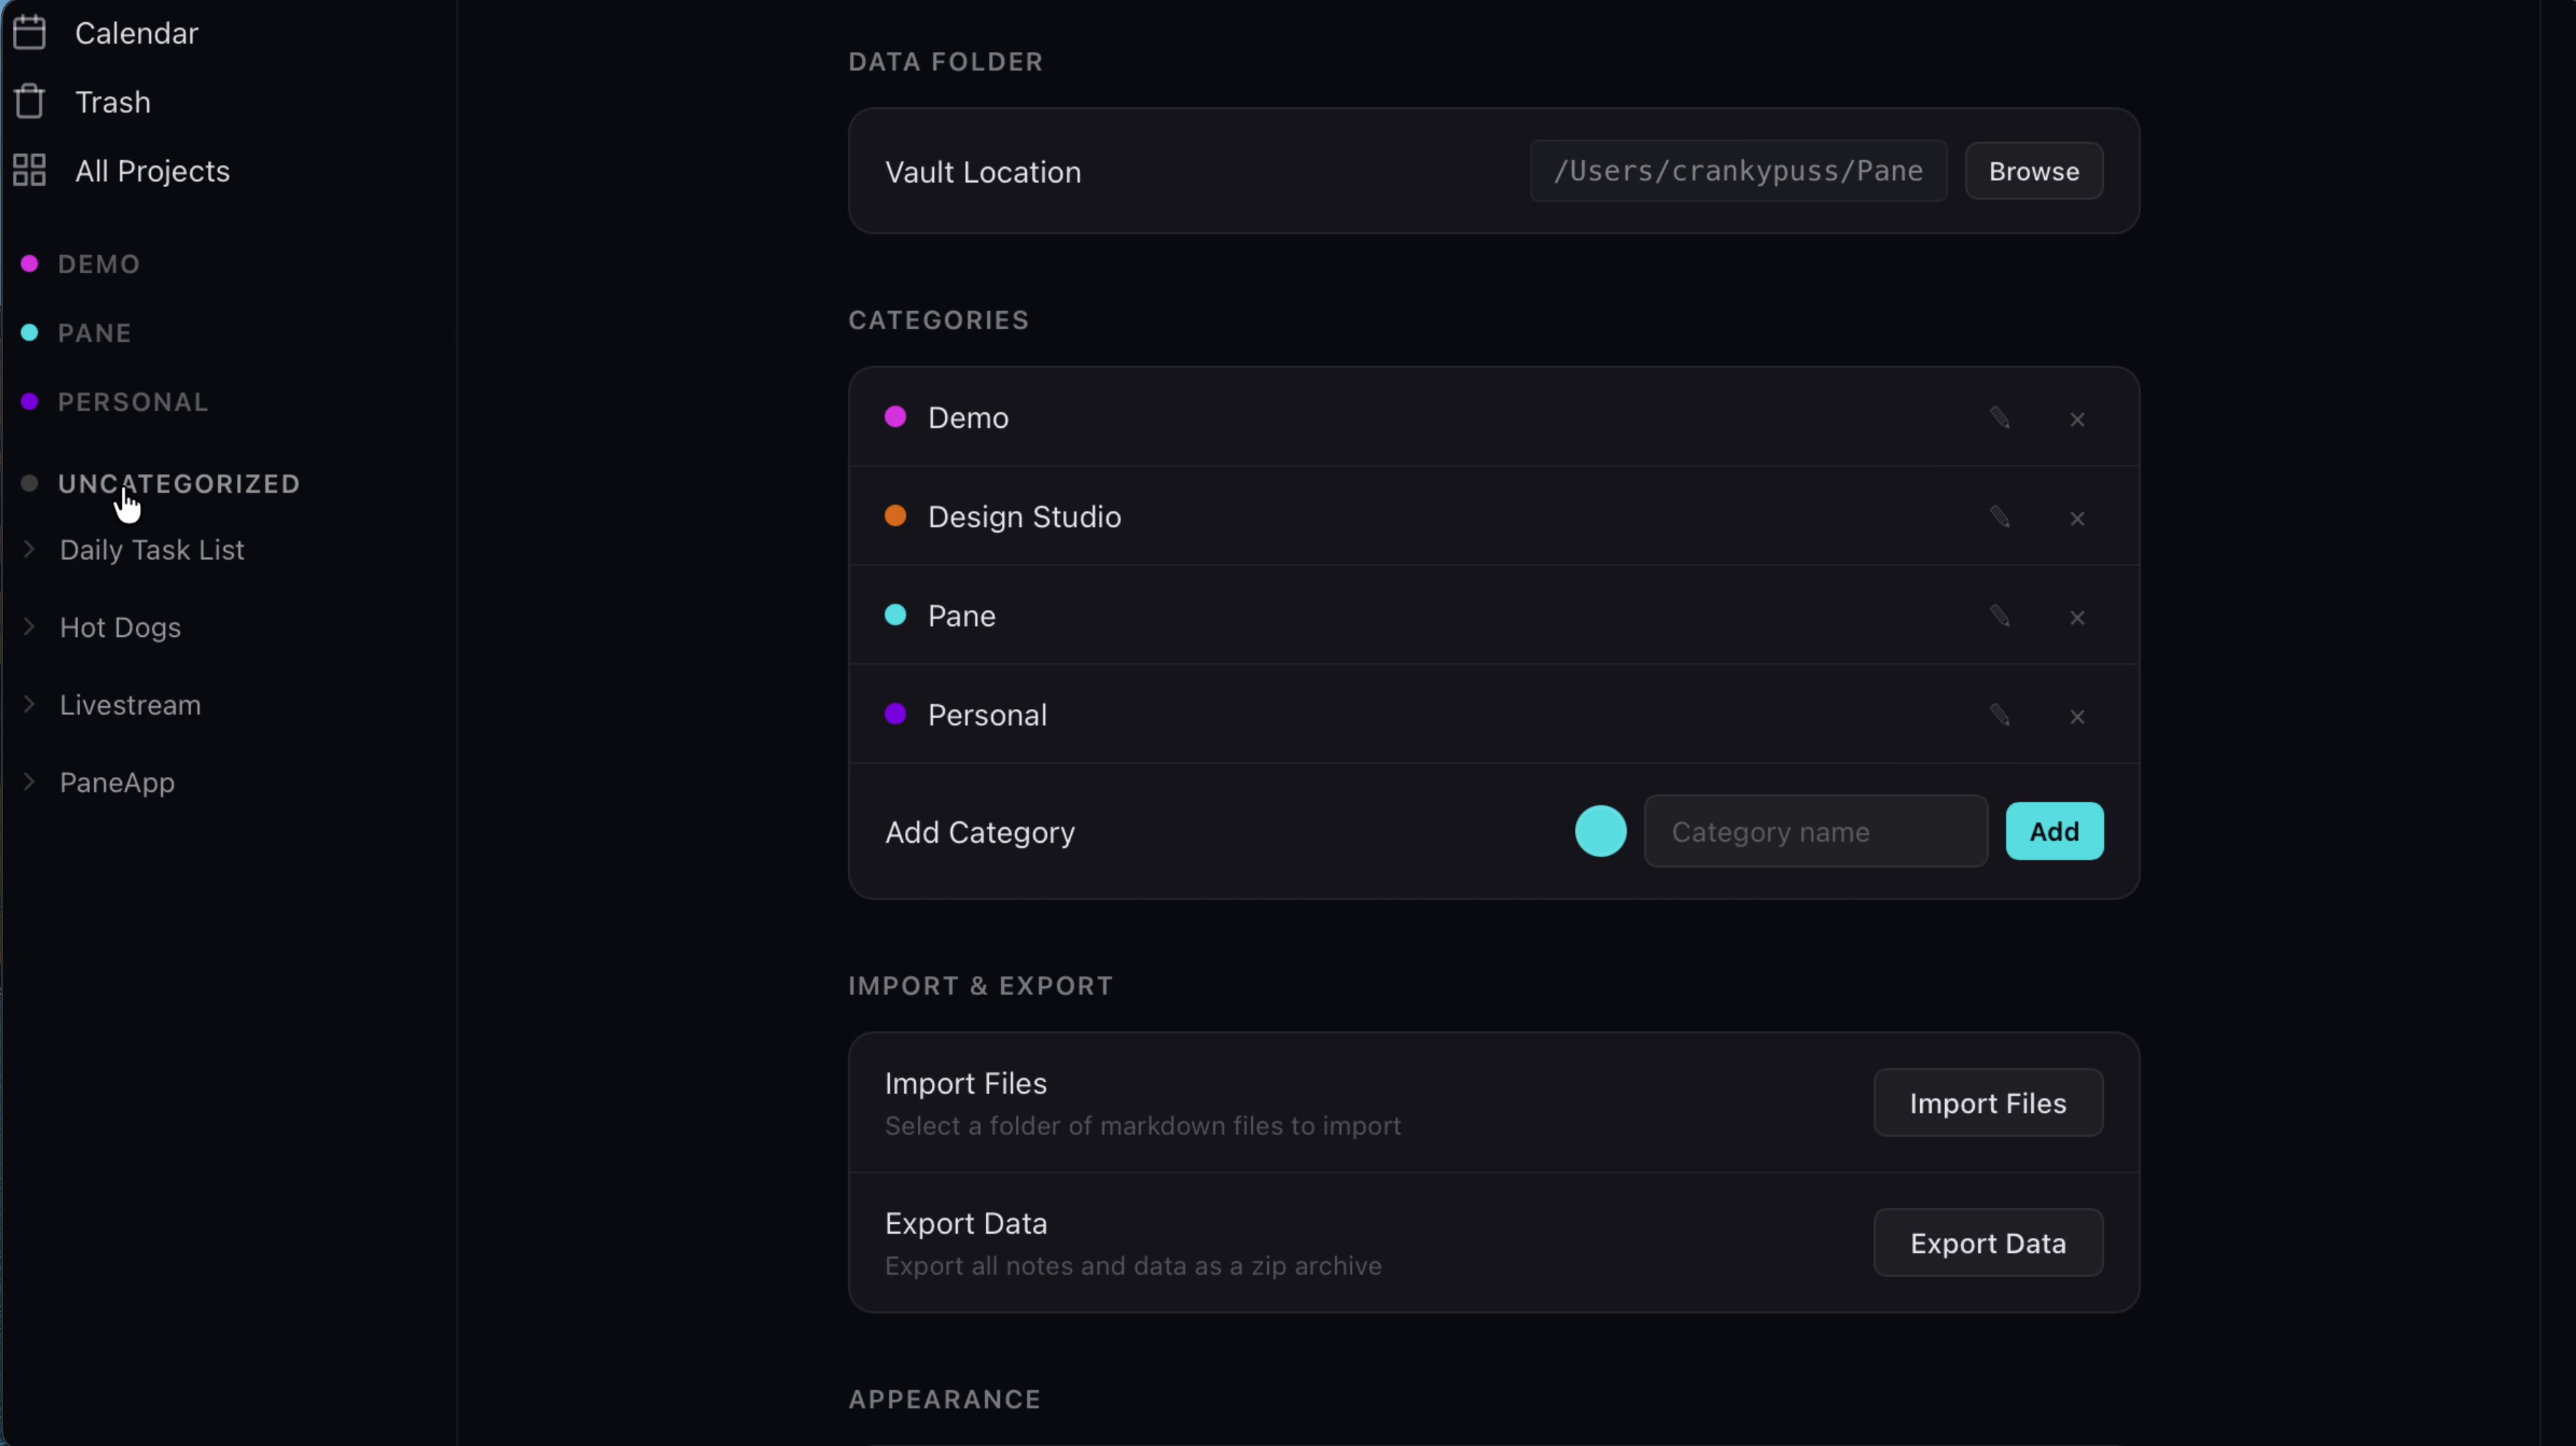The height and width of the screenshot is (1446, 2576).
Task: Click the All Projects label
Action: (152, 171)
